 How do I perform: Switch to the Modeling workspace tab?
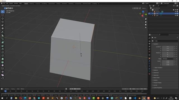(32, 4)
